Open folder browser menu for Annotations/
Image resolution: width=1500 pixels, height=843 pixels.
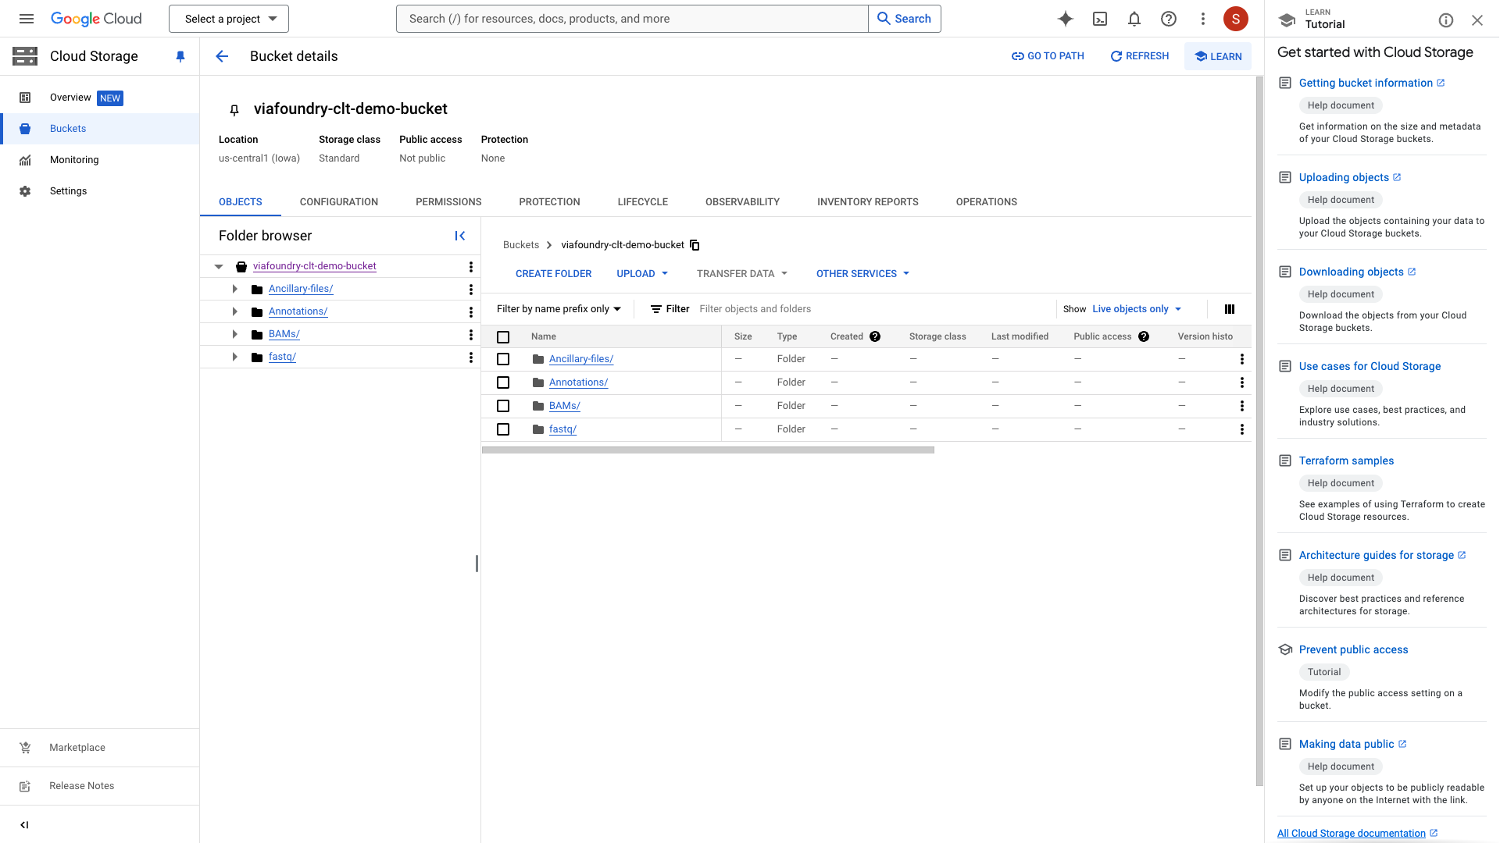(x=470, y=311)
